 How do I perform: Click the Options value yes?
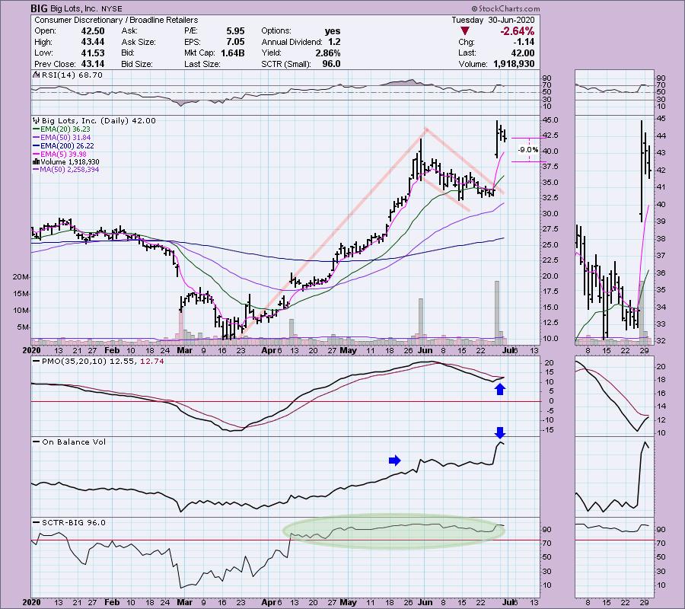(x=333, y=31)
